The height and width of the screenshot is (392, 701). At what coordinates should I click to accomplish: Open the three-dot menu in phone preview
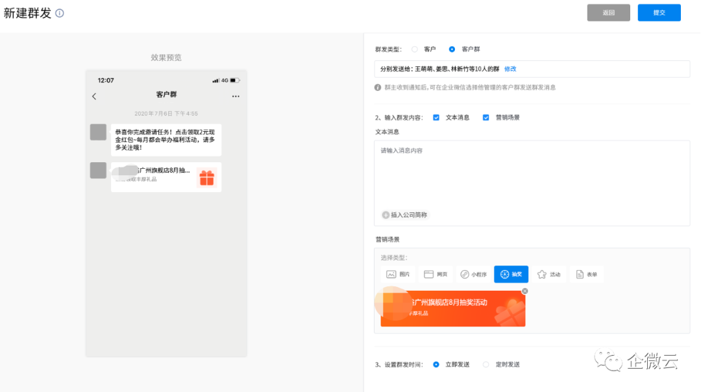click(236, 96)
